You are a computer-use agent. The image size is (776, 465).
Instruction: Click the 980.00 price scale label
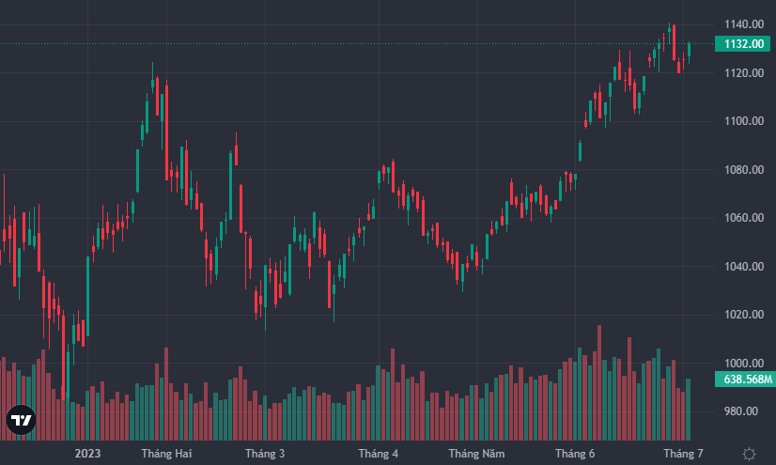742,411
